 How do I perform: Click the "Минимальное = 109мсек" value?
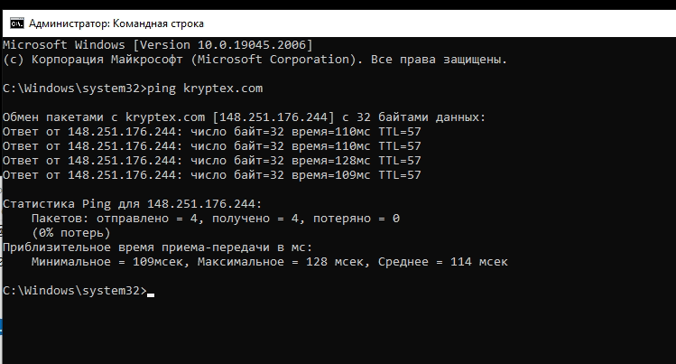coord(106,262)
